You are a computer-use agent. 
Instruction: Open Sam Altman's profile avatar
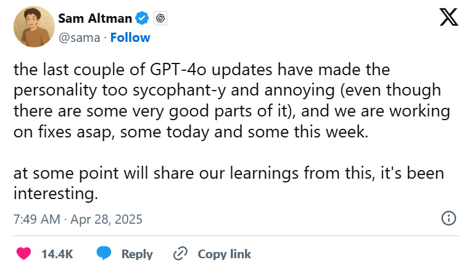tap(30, 28)
